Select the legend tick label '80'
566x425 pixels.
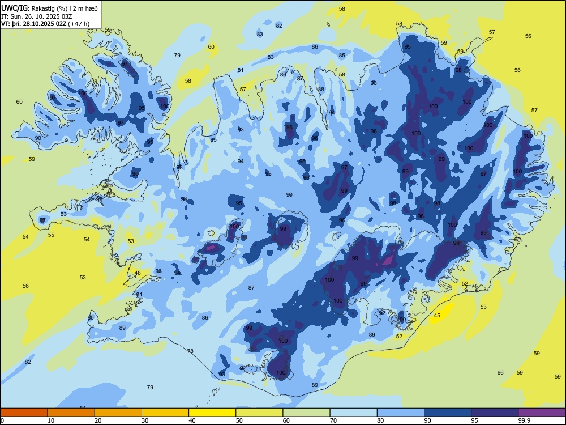tap(380, 420)
